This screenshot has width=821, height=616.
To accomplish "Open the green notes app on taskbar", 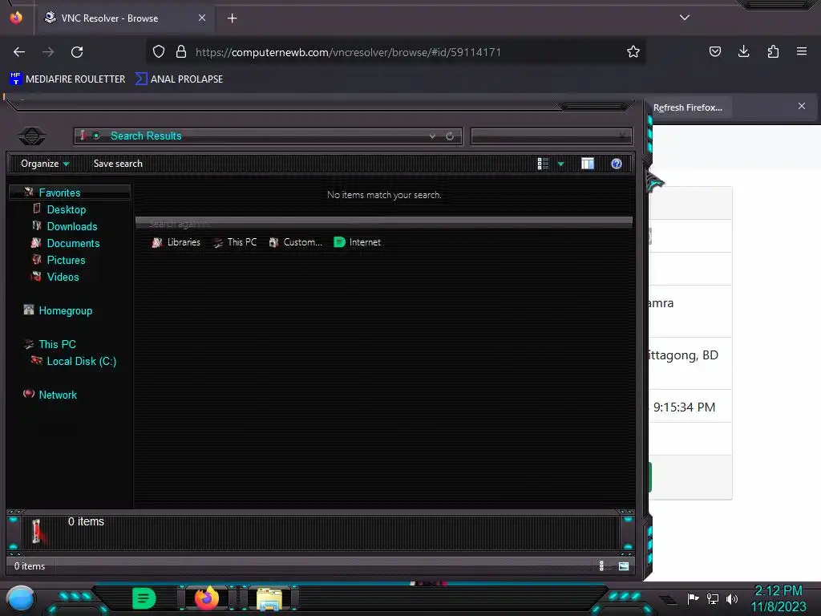I will 144,598.
